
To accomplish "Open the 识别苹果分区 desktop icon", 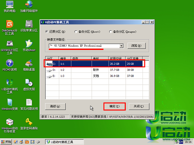I will pyautogui.click(x=29, y=26).
